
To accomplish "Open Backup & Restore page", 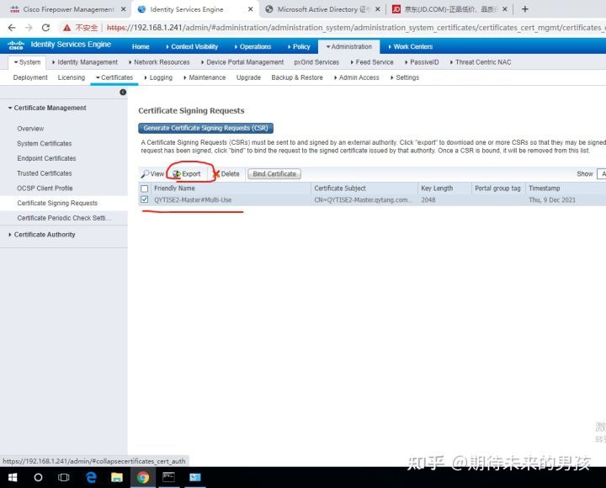I will coord(297,77).
